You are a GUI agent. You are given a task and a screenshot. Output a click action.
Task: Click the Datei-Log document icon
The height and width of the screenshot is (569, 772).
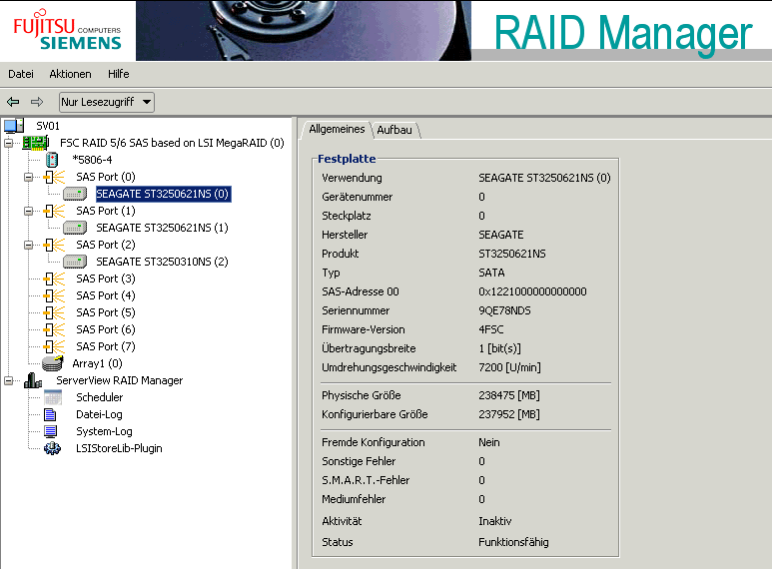pyautogui.click(x=50, y=414)
